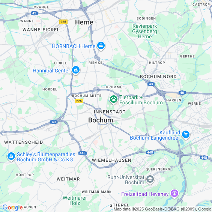212x212 pixels.
Task: Open the Ruhr-Universität graduation cap marker
Action: point(150,179)
